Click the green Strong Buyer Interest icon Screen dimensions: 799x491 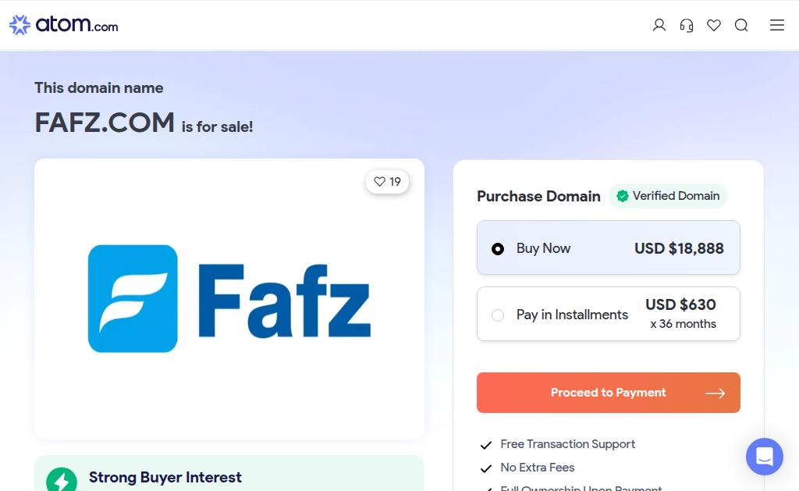point(62,479)
